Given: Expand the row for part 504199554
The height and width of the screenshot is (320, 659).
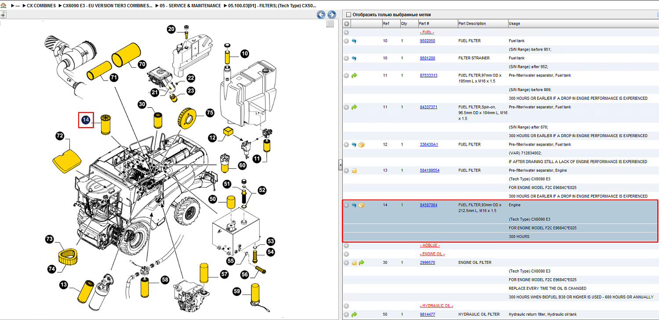Looking at the screenshot, I should (346, 171).
